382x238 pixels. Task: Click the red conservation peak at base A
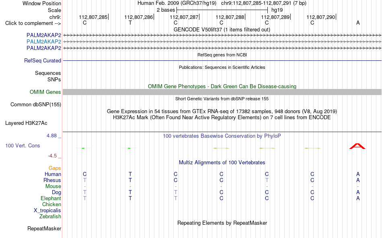click(357, 146)
